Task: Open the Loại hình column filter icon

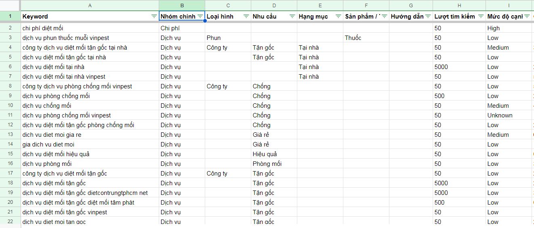Action: 246,17
